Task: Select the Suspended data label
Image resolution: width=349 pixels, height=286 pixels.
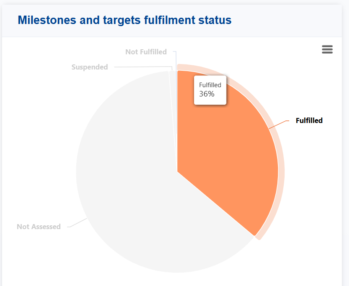Action: [90, 67]
